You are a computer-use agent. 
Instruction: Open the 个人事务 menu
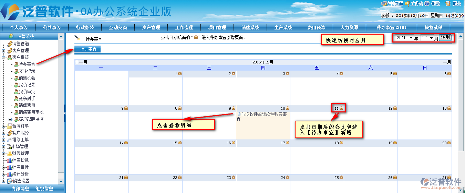19,27
